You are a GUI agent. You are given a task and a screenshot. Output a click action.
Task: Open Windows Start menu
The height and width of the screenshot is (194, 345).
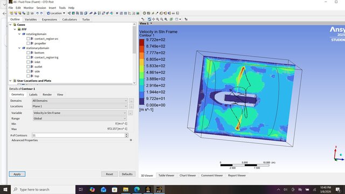(5, 189)
